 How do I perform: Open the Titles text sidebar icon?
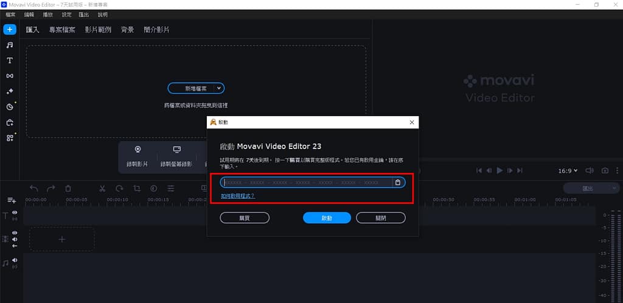coord(10,60)
